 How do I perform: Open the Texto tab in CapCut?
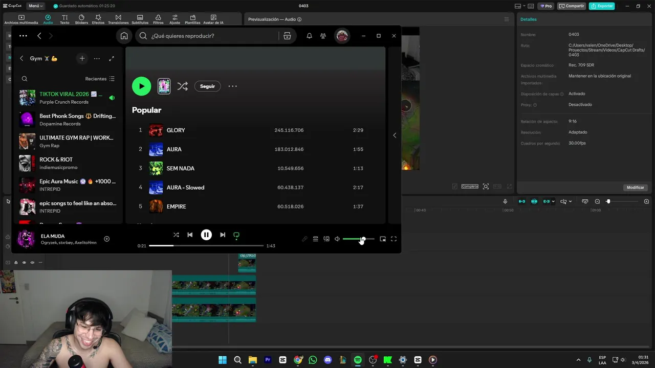64,19
